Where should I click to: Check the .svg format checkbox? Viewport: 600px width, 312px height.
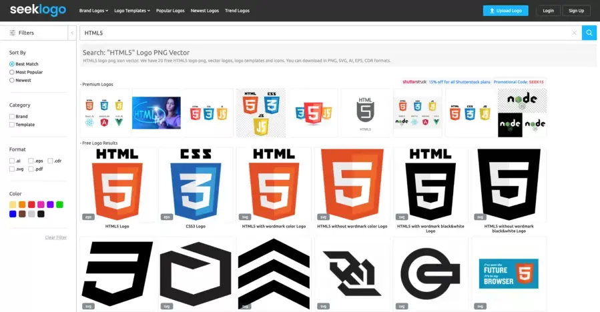point(12,169)
